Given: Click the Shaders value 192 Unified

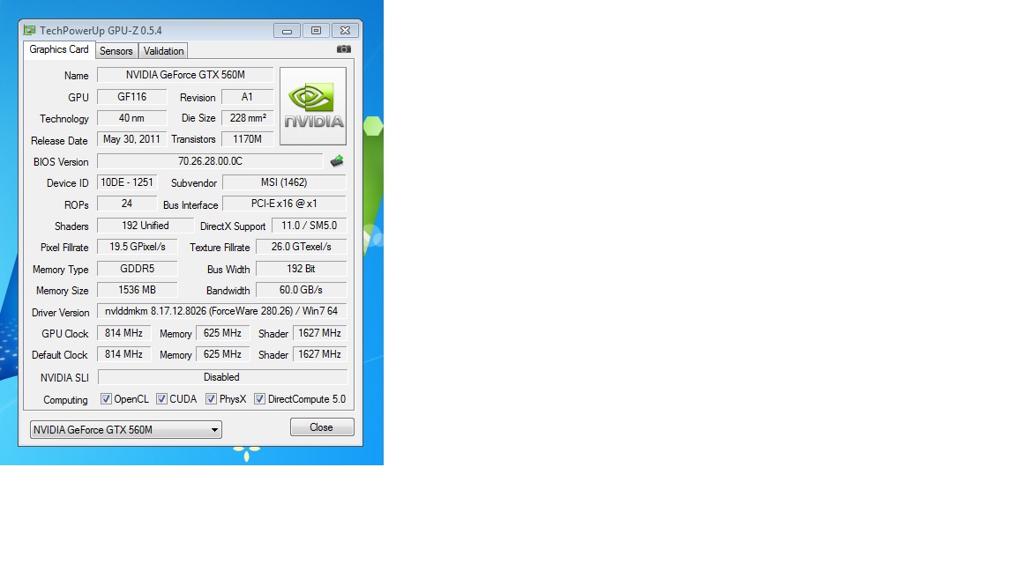Looking at the screenshot, I should tap(146, 226).
